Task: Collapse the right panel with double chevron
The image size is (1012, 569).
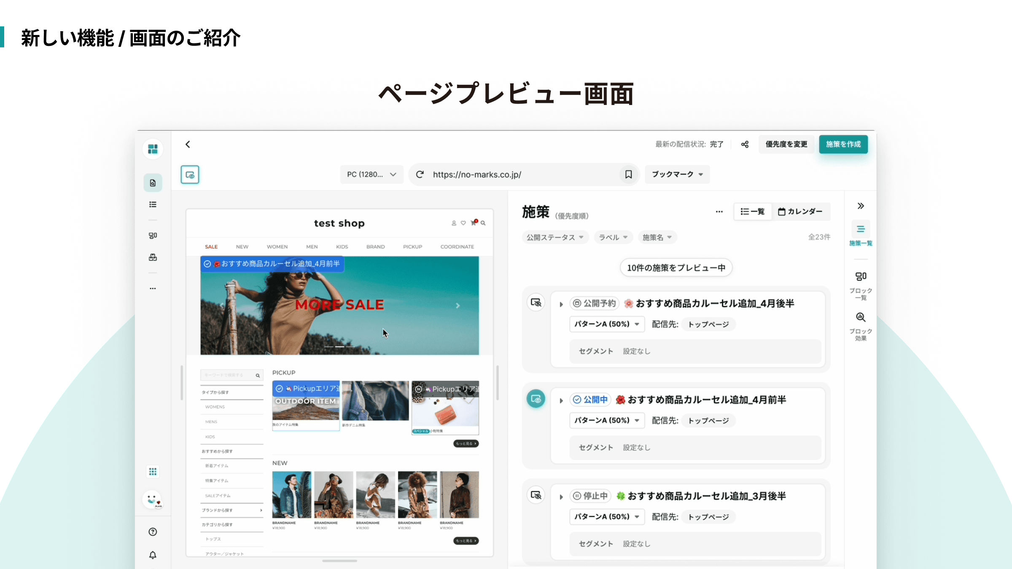Action: pyautogui.click(x=861, y=206)
